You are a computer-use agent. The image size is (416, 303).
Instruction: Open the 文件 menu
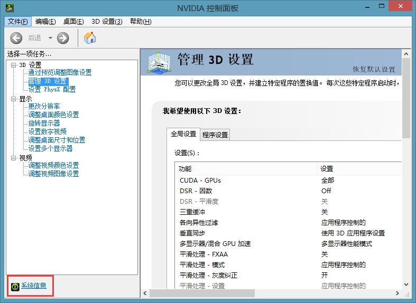19,22
